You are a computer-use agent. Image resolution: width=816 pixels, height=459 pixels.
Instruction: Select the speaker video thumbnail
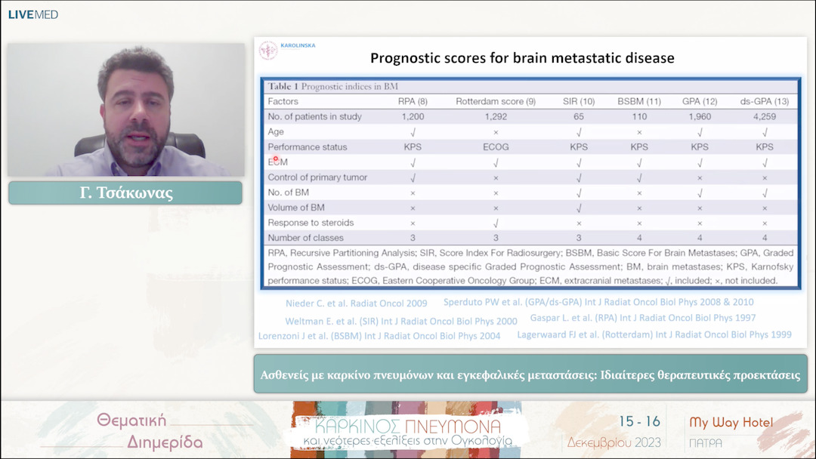[x=126, y=109]
